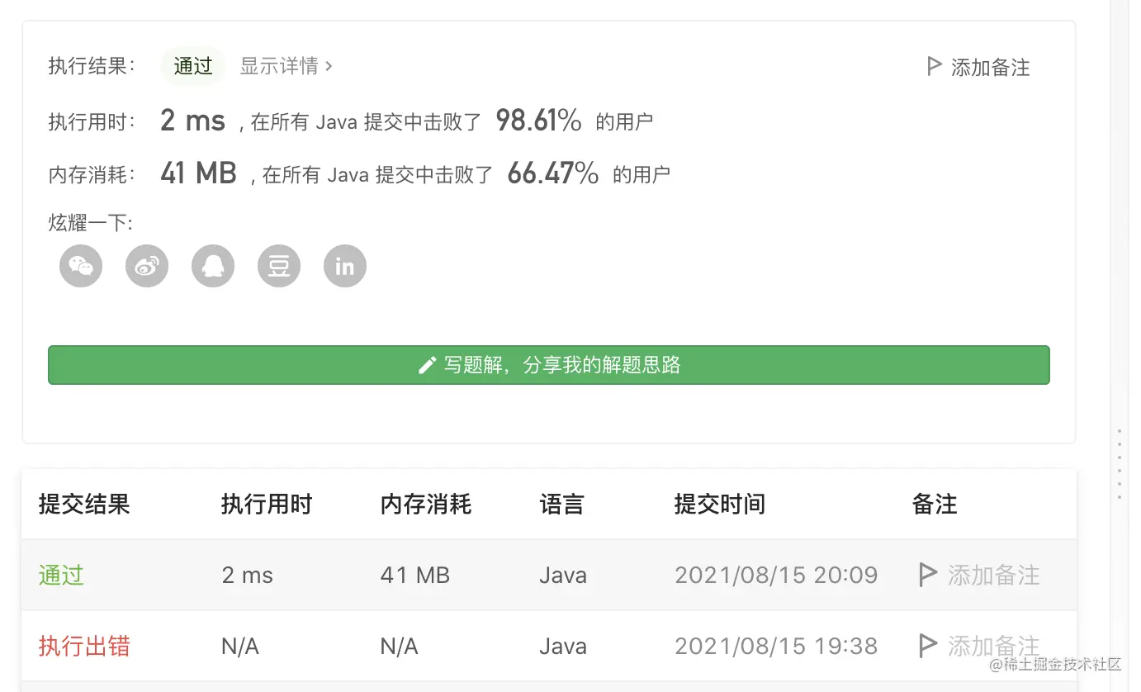Share result via QQ penguin icon
1141x692 pixels.
point(213,267)
